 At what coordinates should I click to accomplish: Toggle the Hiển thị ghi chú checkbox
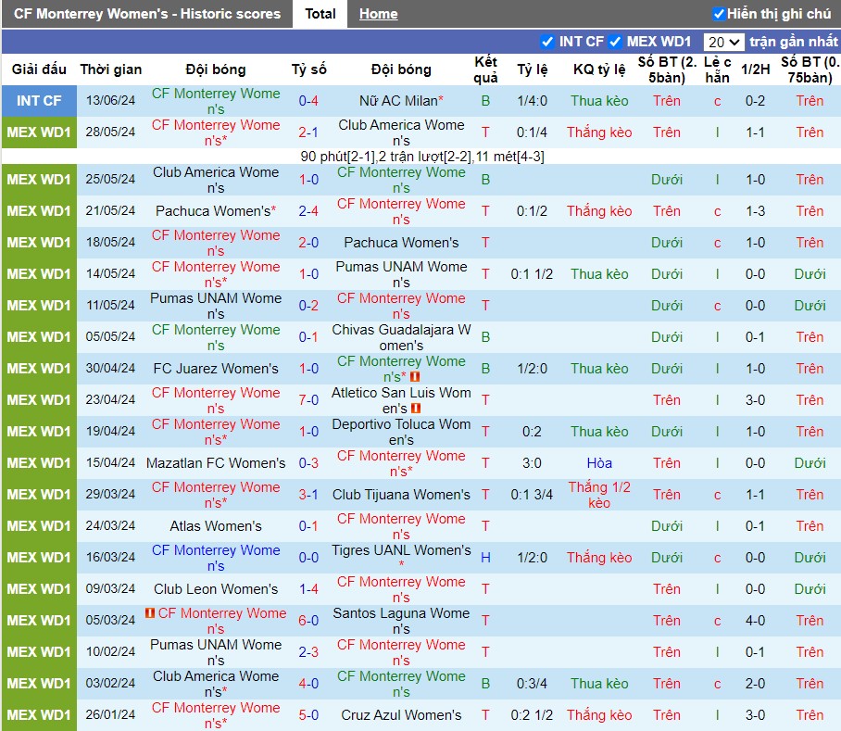pos(718,14)
